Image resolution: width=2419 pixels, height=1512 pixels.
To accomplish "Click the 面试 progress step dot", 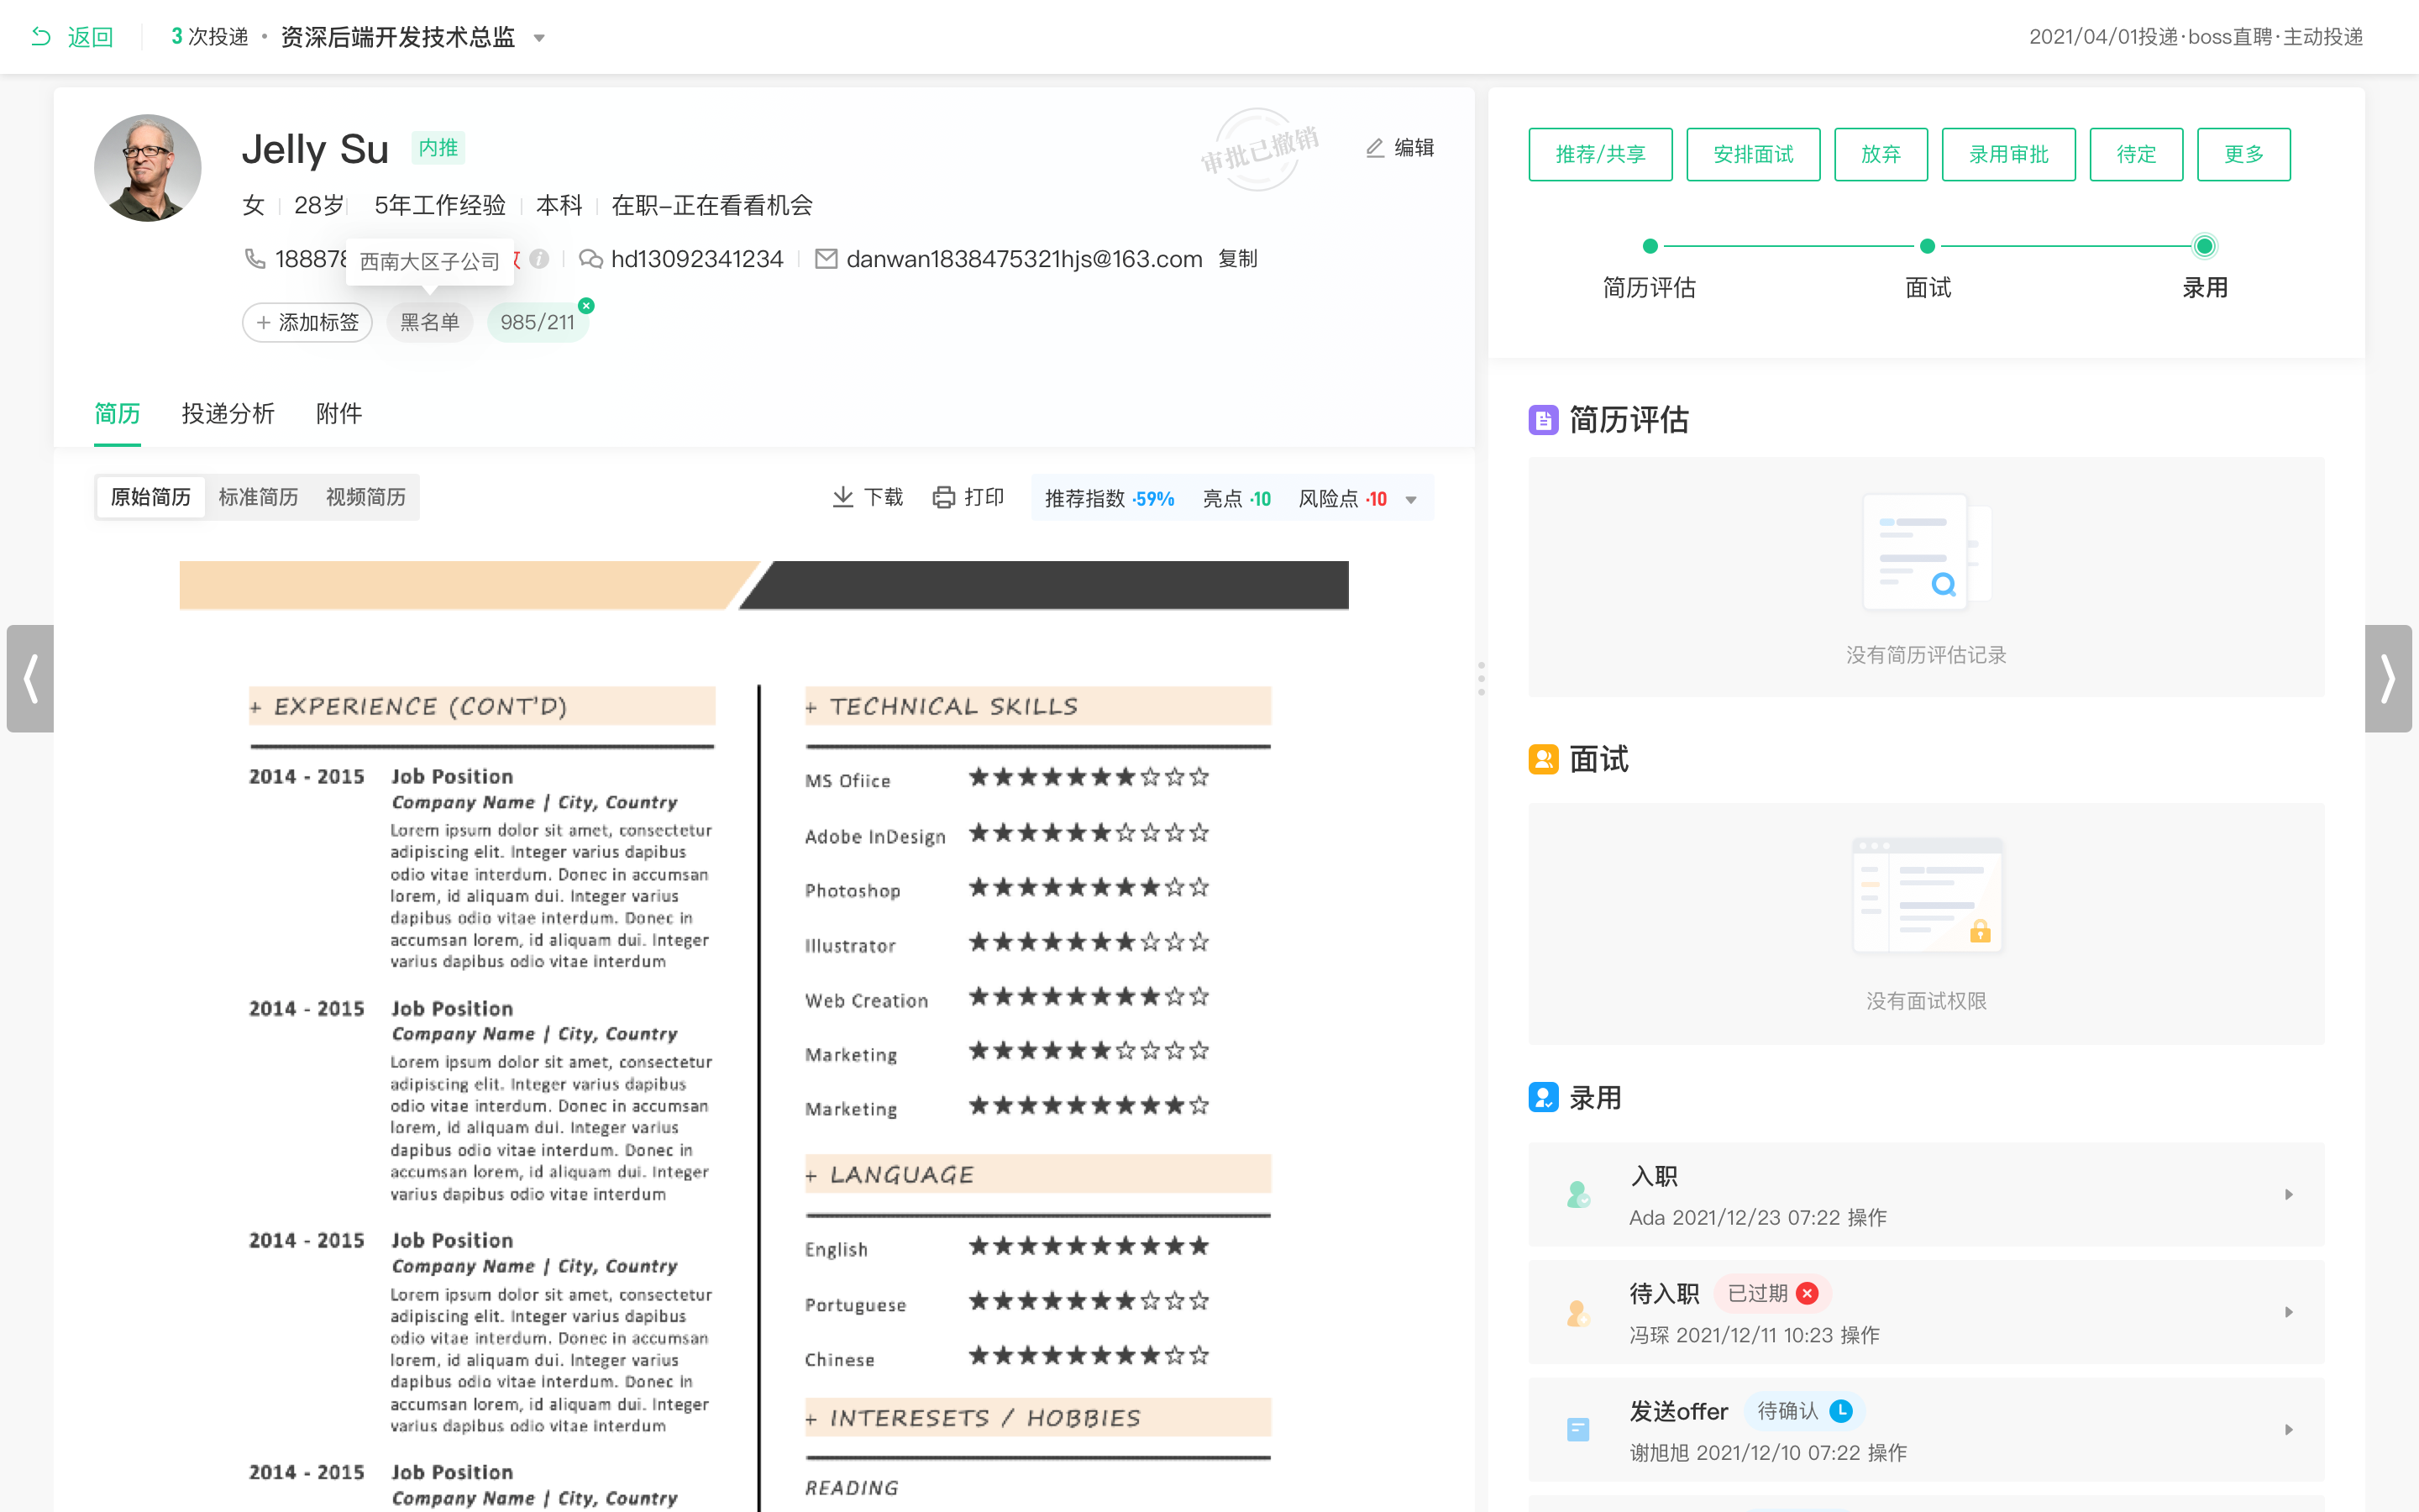I will [x=1927, y=246].
